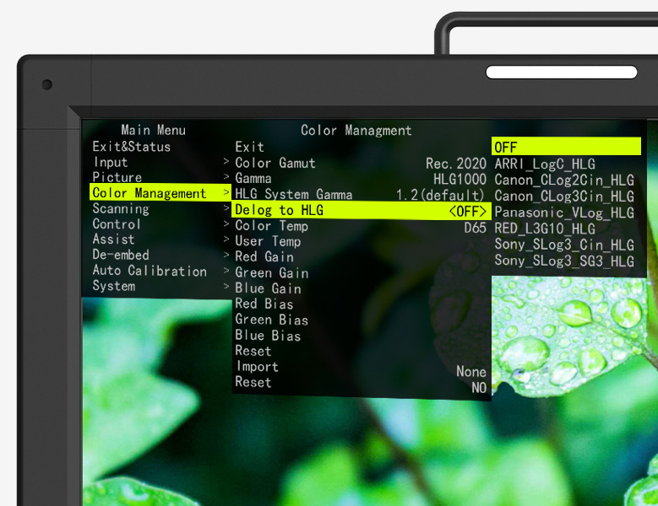Select Exit in Color Management submenu
Viewport: 658px width, 506px height.
[x=250, y=147]
